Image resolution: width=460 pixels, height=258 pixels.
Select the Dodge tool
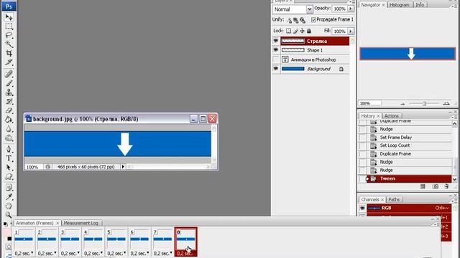(x=9, y=138)
